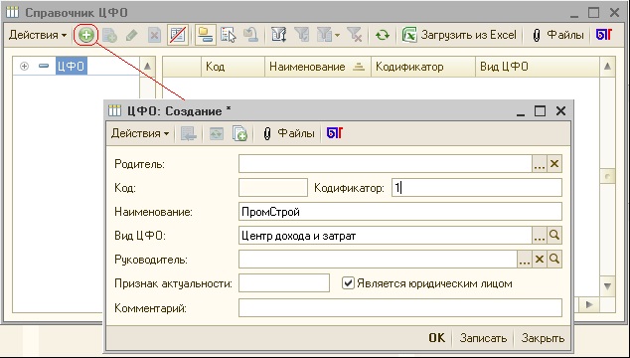Open Руководитель selection ellipsis button
The width and height of the screenshot is (630, 358).
525,260
